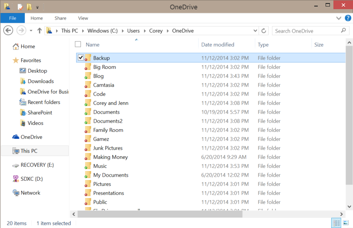The image size is (353, 228).
Task: Switch to the large thumbnails view
Action: click(x=346, y=223)
